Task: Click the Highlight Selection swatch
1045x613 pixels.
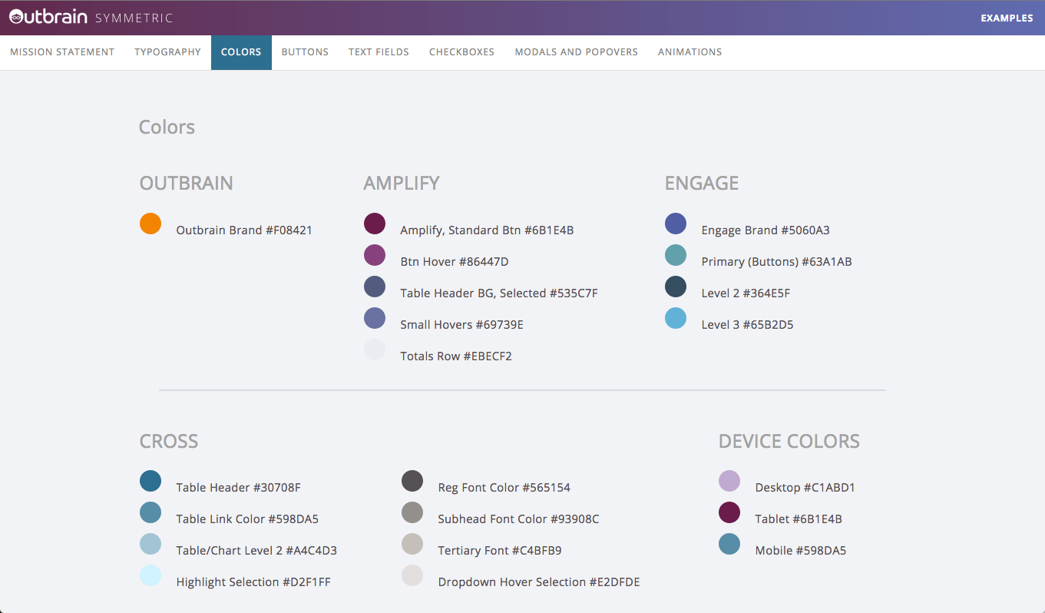Action: 150,575
